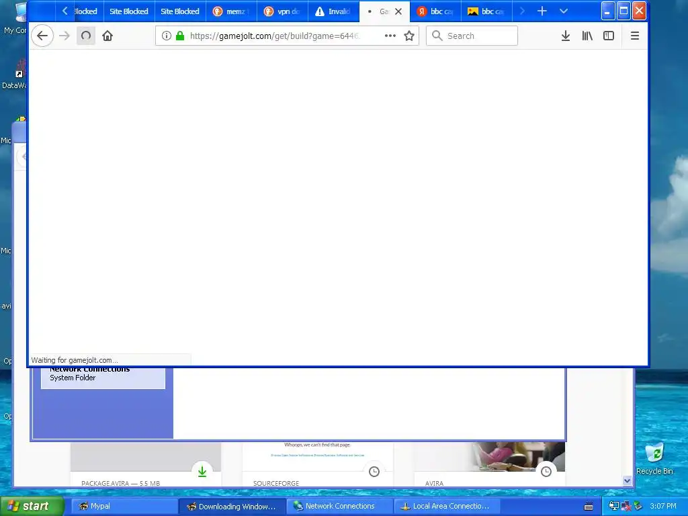Click the SOURCEFORGE card label
Image resolution: width=688 pixels, height=516 pixels.
click(276, 483)
